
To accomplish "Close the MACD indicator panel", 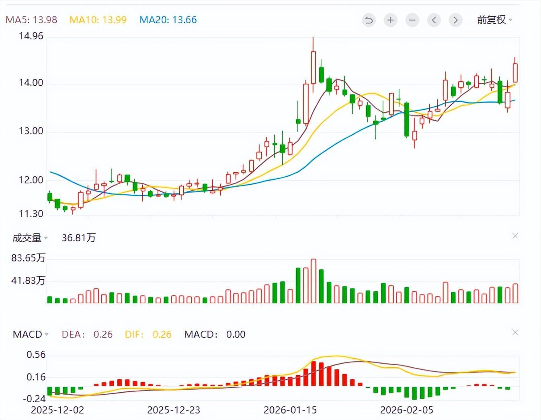I will pyautogui.click(x=515, y=333).
